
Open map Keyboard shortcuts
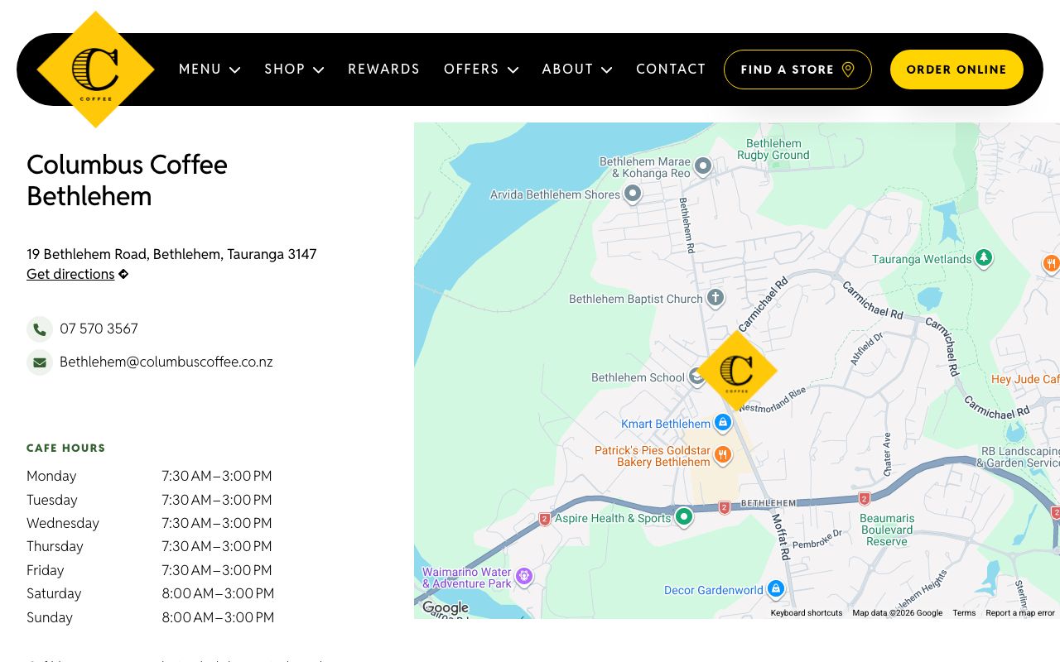(807, 613)
